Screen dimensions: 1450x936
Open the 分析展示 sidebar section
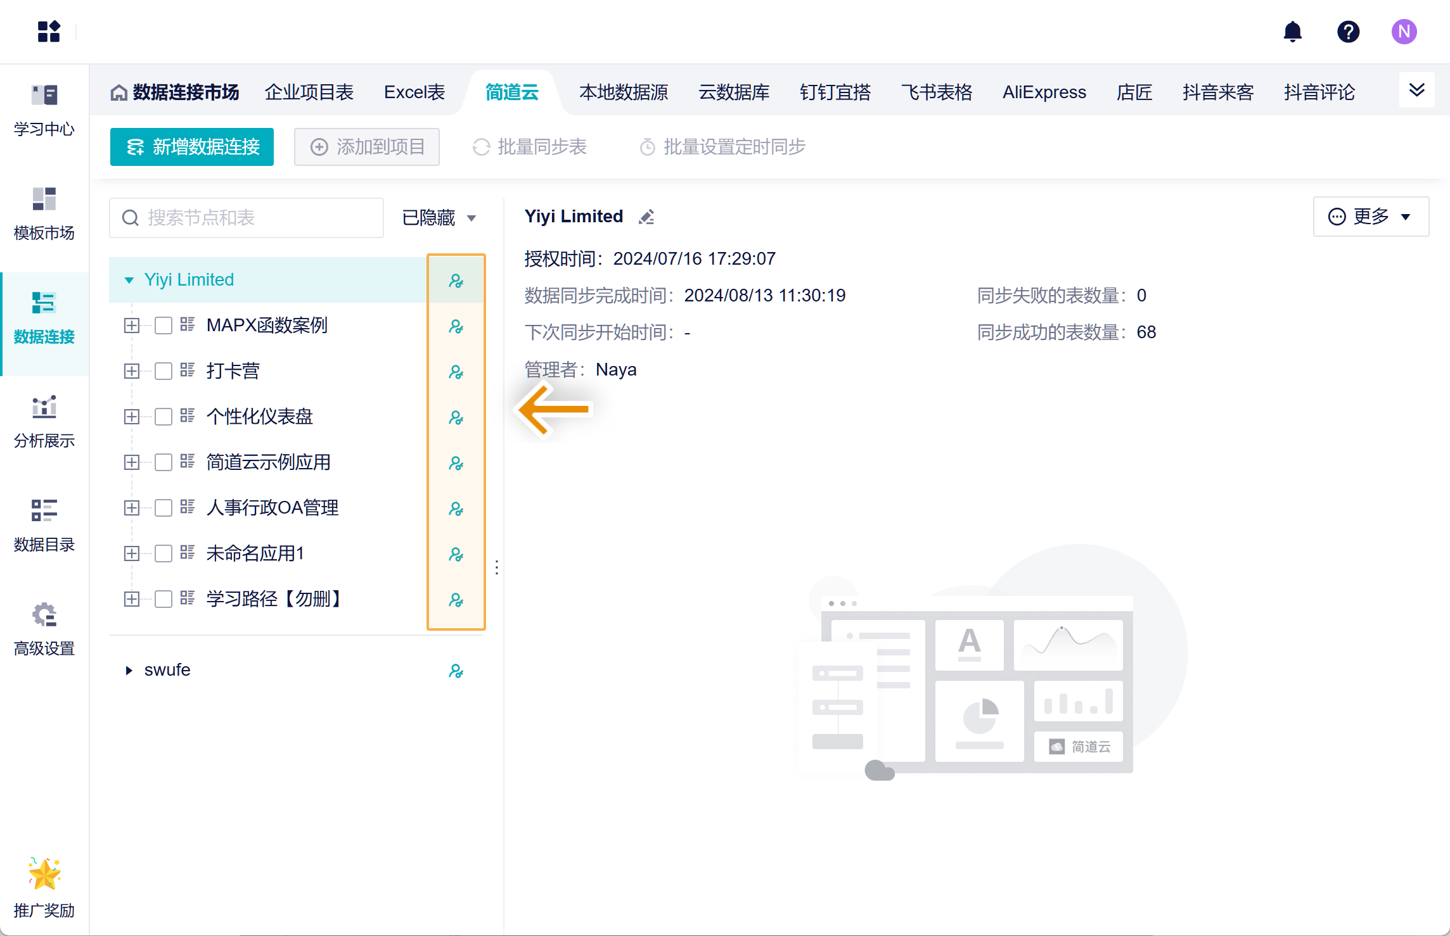(x=44, y=421)
